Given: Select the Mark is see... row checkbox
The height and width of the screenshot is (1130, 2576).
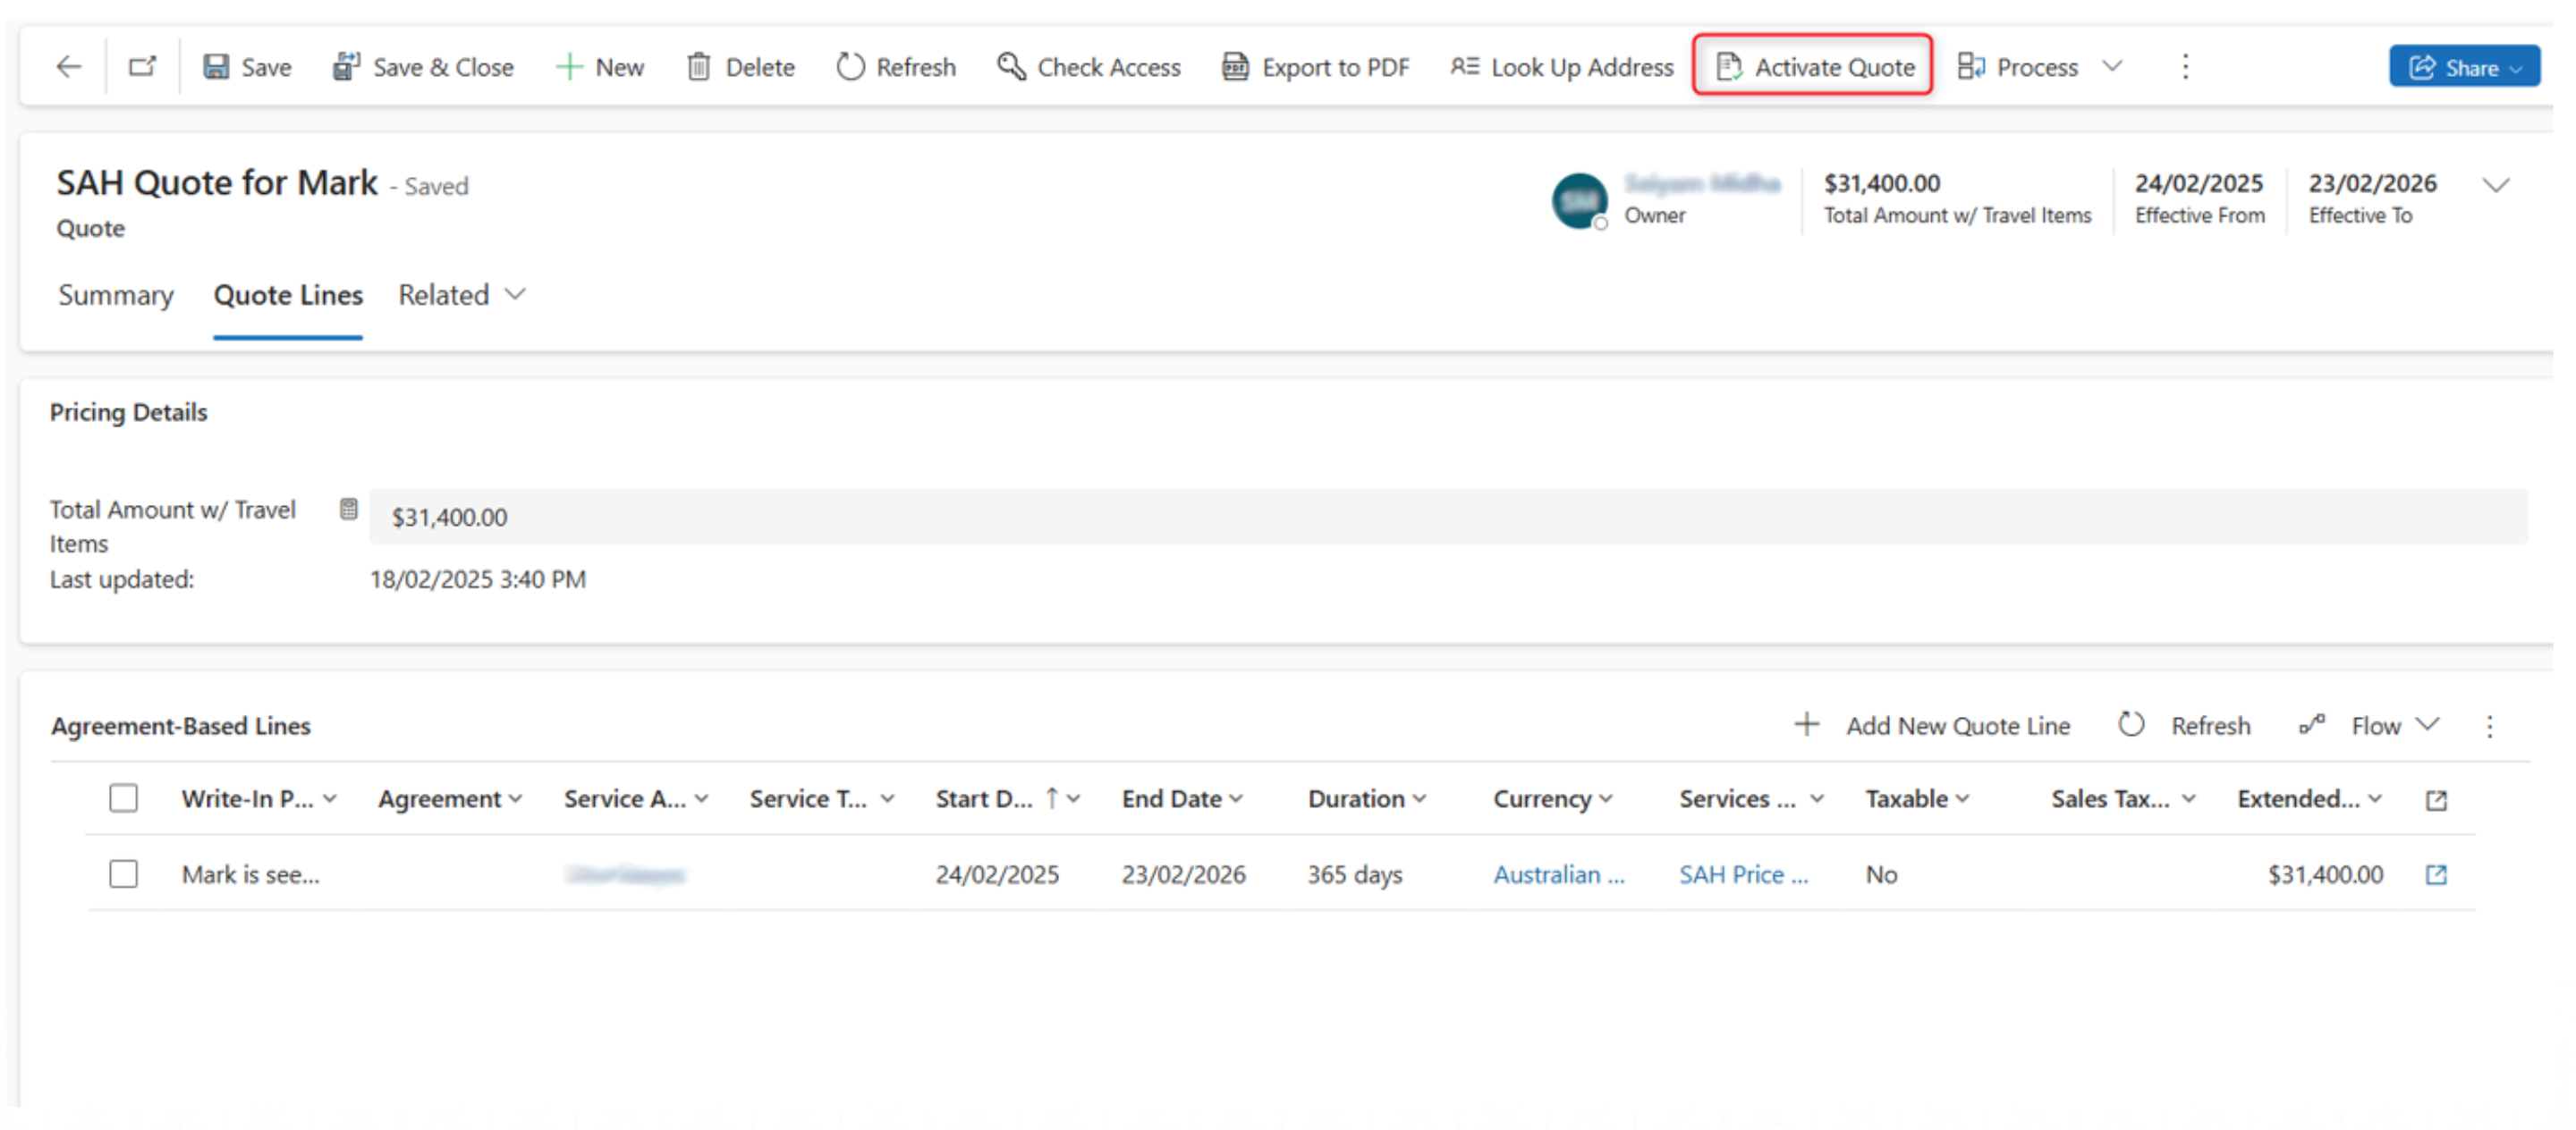Looking at the screenshot, I should point(123,874).
